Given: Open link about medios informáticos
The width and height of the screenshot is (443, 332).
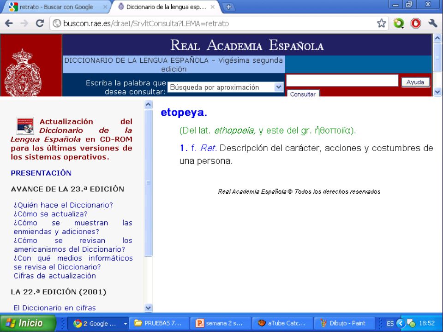Looking at the screenshot, I should click(73, 262).
